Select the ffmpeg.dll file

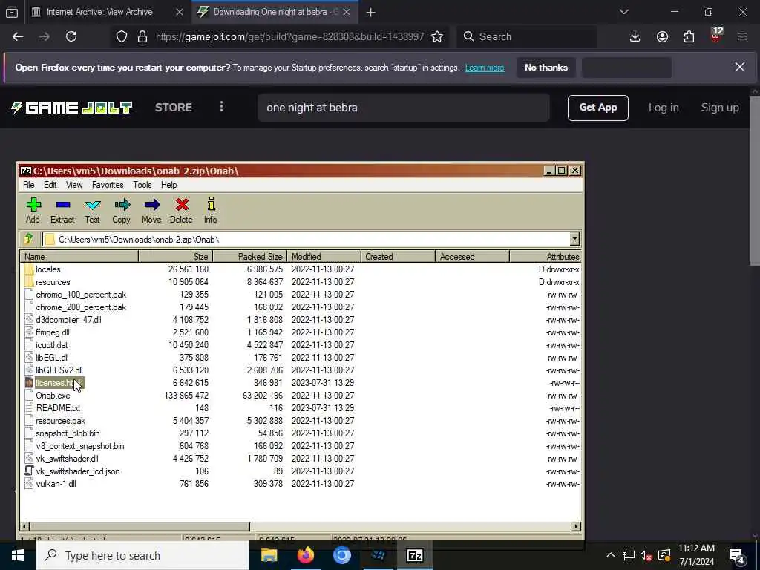(x=53, y=332)
